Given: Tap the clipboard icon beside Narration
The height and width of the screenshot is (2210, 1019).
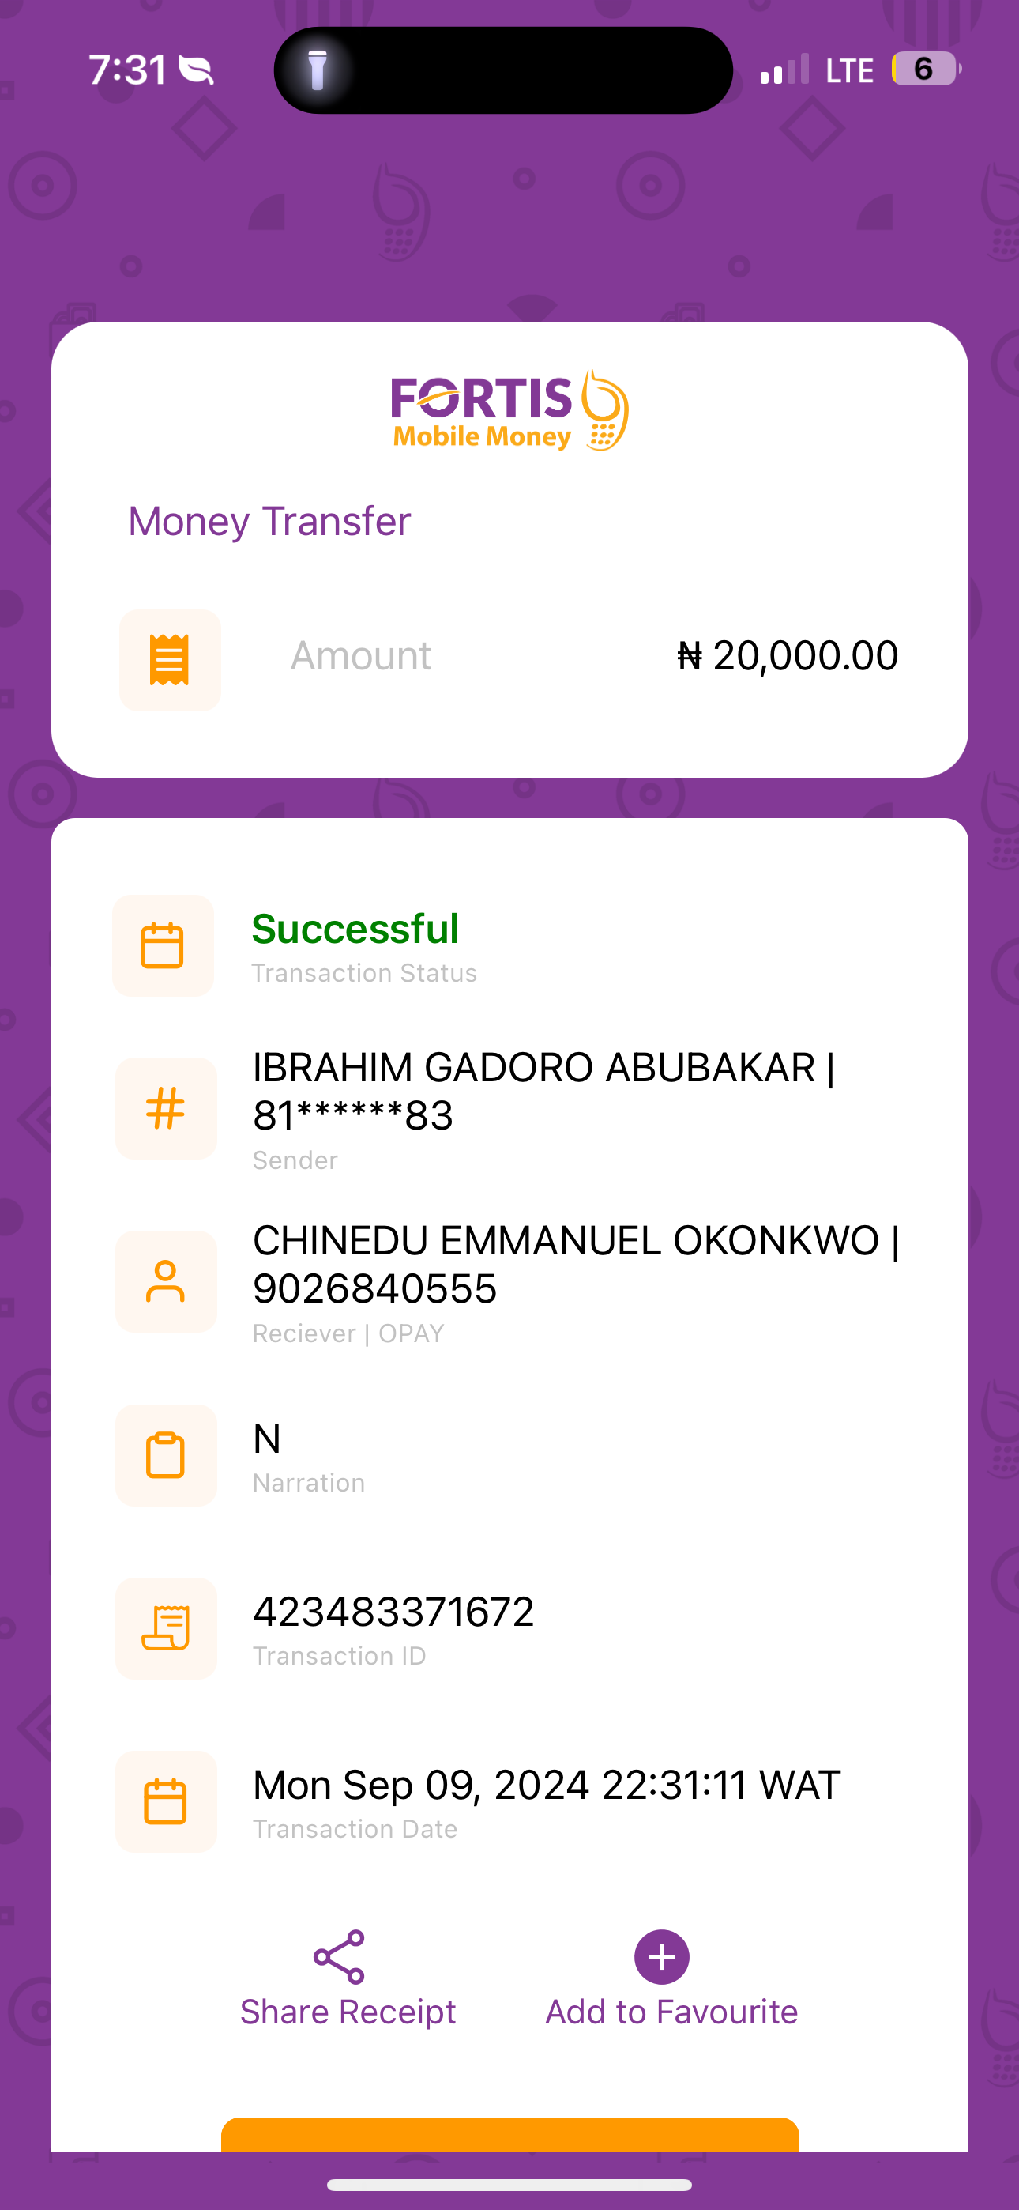Looking at the screenshot, I should point(166,1455).
